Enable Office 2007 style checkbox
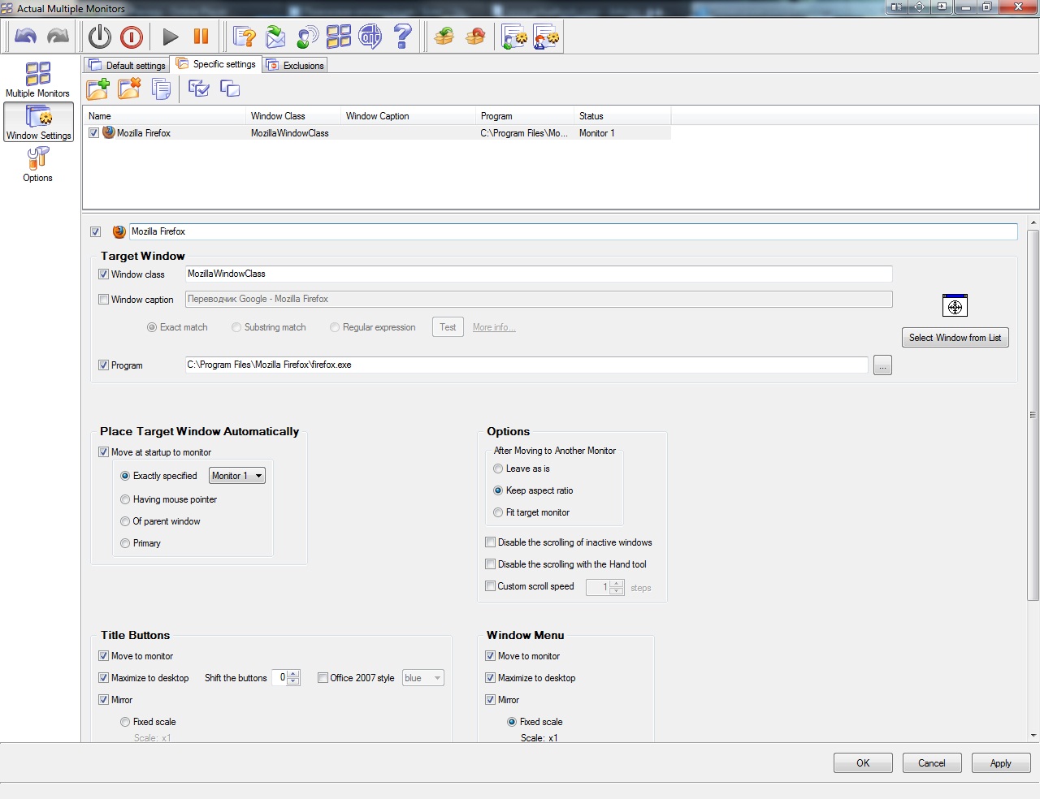1040x799 pixels. 323,678
